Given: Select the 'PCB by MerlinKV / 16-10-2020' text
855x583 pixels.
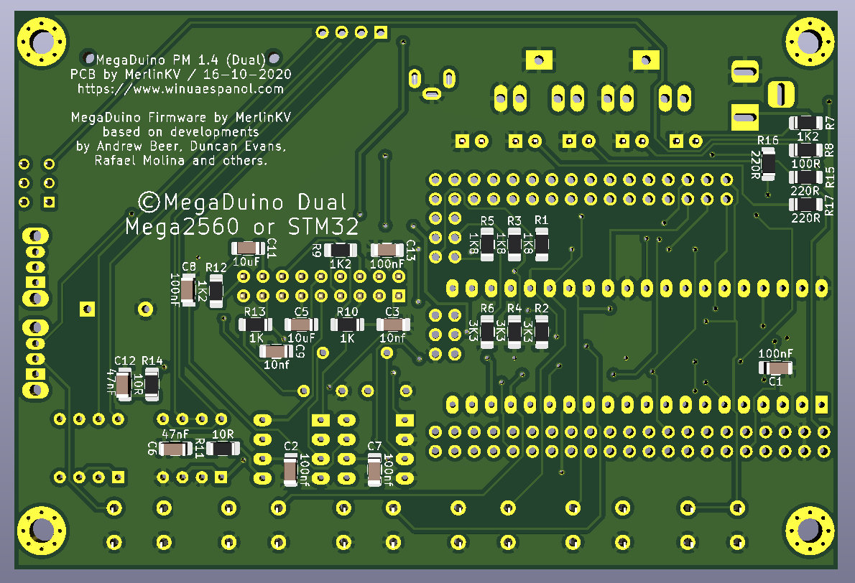Looking at the screenshot, I should coord(180,74).
